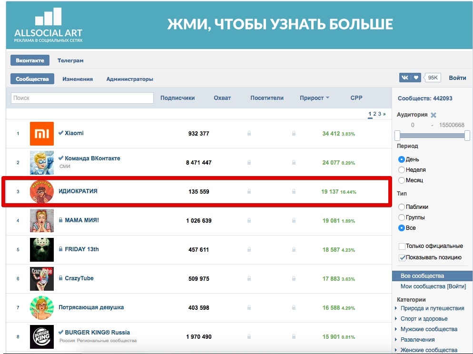Click the ЖМИ, ЧТОБЫ УЗНАТЬ БОЛЬШЕ banner
Image resolution: width=473 pixels, height=354 pixels.
click(x=280, y=24)
